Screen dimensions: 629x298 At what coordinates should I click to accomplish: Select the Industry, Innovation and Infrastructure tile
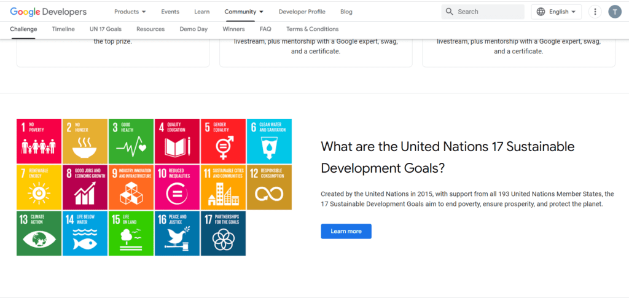point(131,187)
